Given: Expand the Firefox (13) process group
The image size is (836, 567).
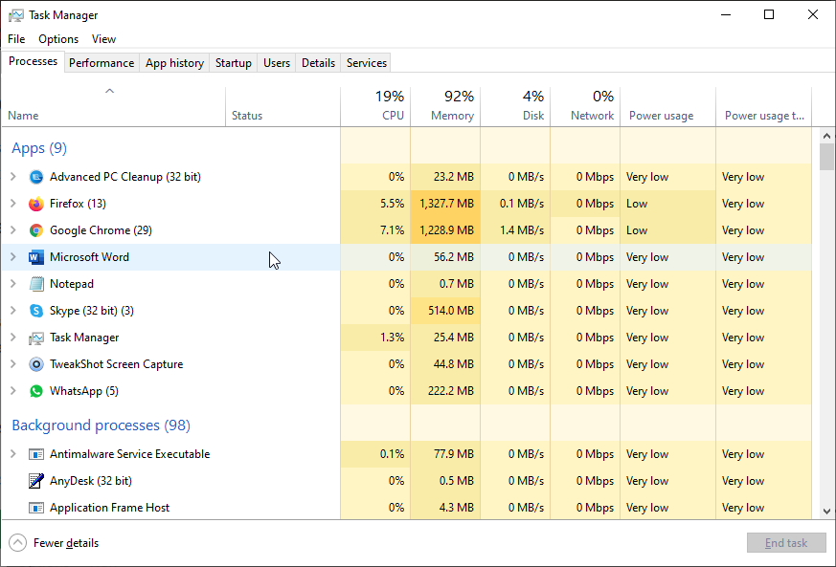Looking at the screenshot, I should click(x=13, y=204).
